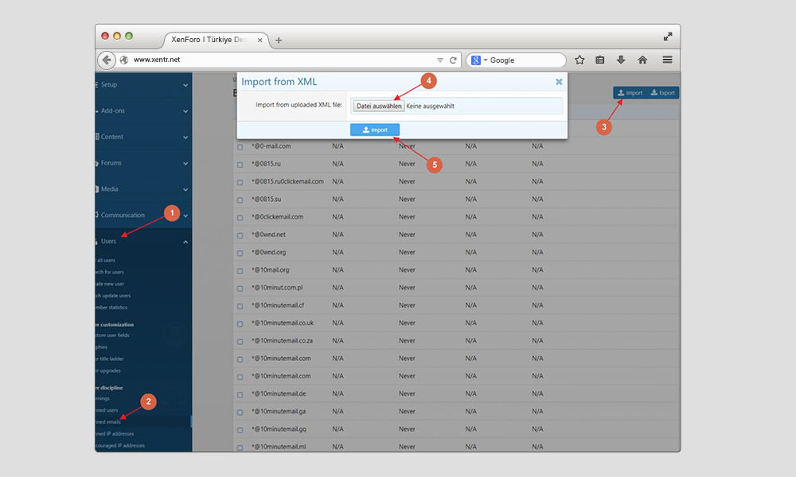796x477 pixels.
Task: Open the banned users sidebar link
Action: pos(107,410)
